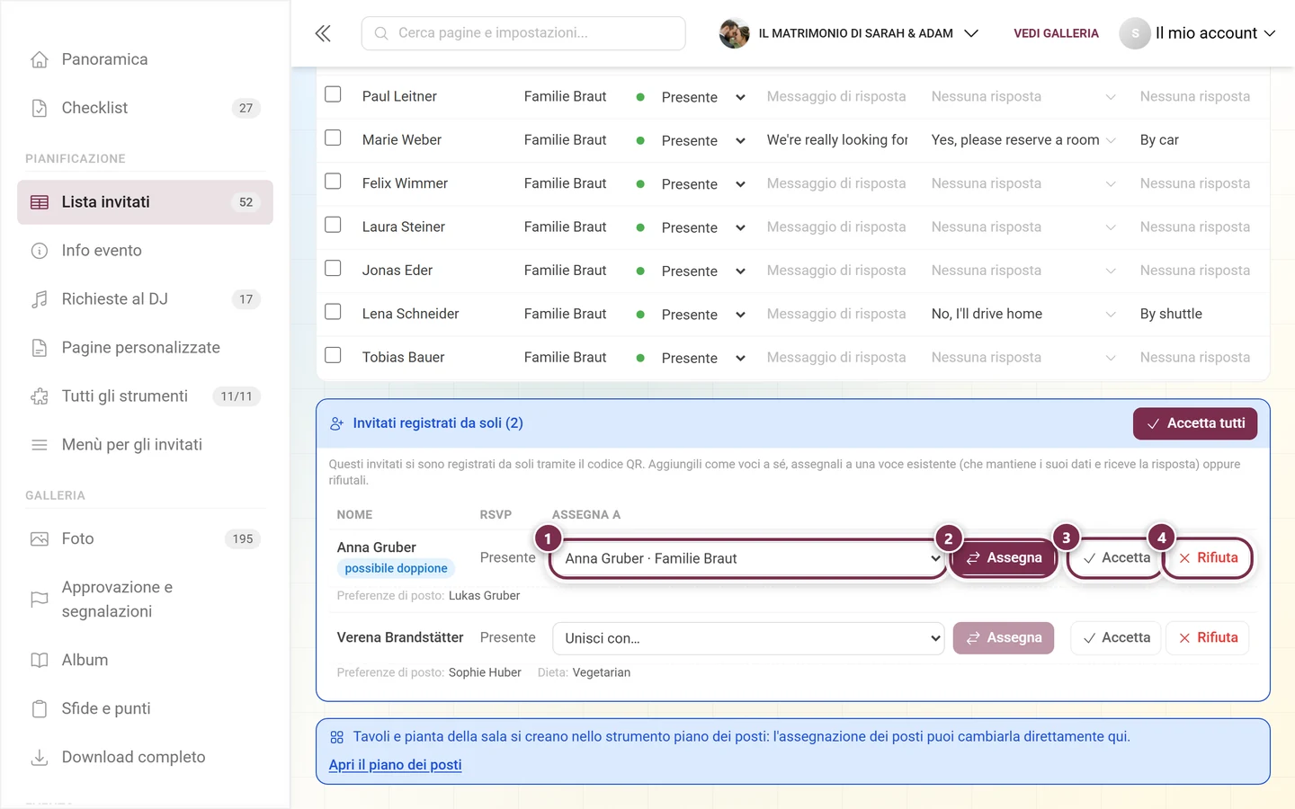Collapse sidebar with double-chevron icon

[323, 33]
